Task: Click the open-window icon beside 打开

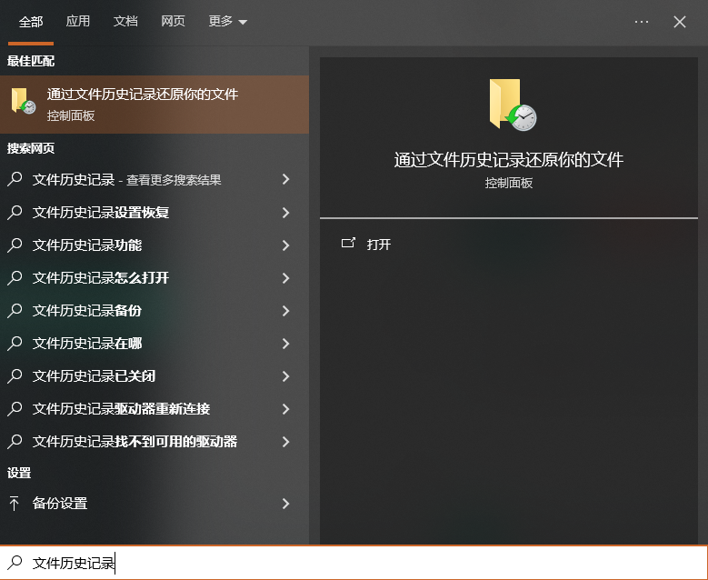Action: [x=348, y=243]
